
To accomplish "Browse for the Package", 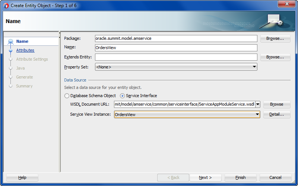I will click(x=275, y=38).
